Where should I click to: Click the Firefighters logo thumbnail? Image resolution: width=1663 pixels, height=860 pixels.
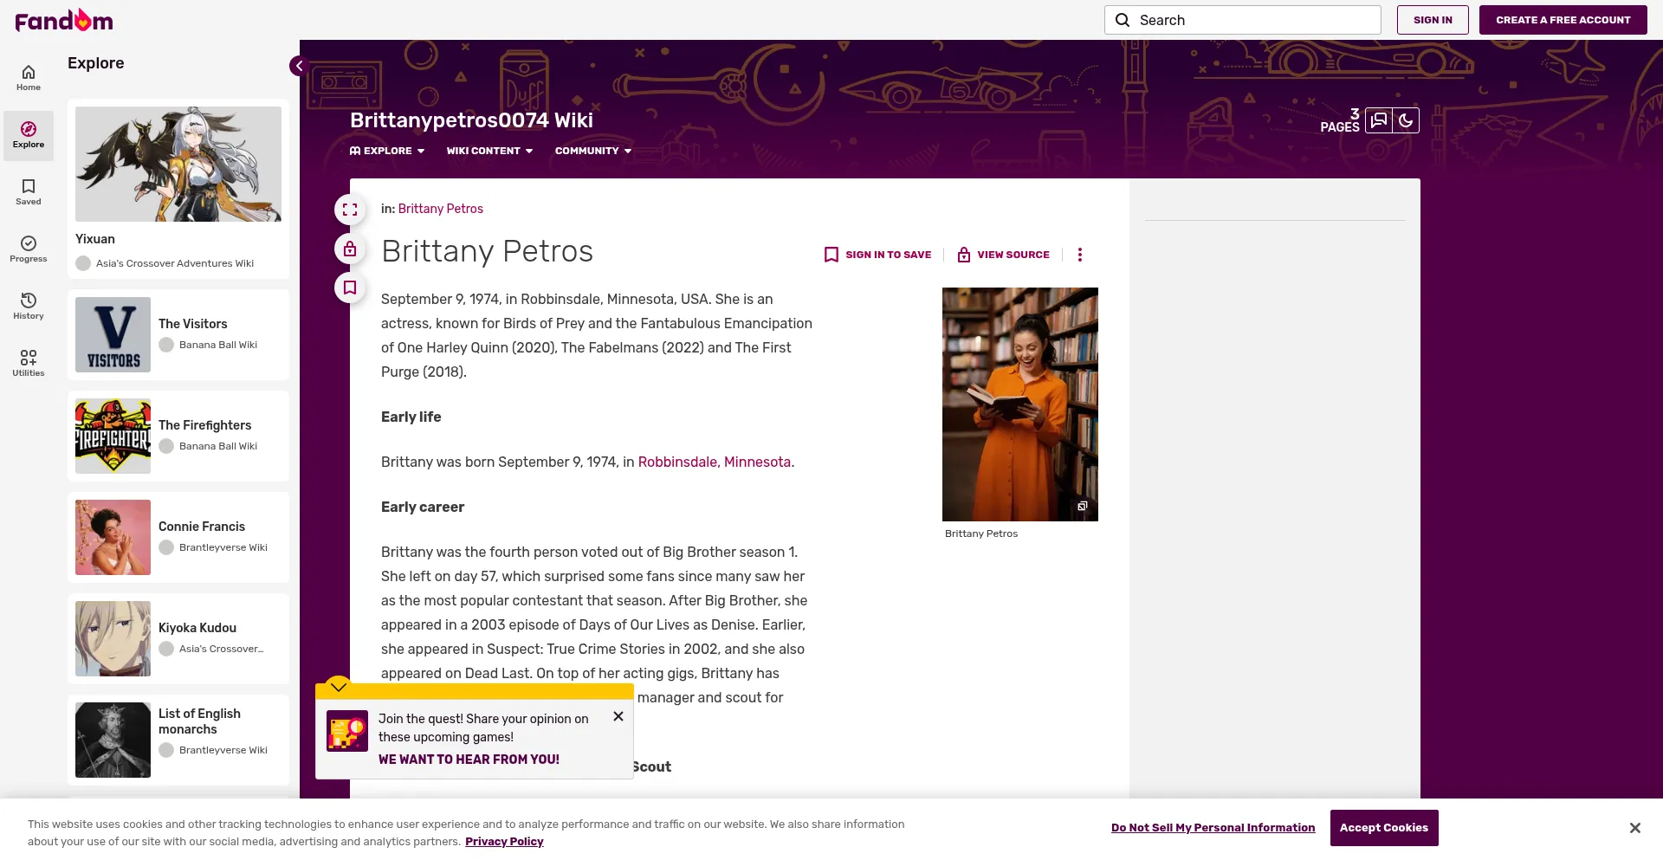coord(113,436)
